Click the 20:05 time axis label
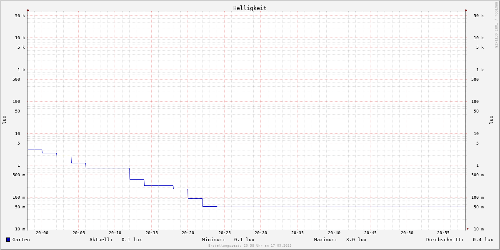 click(79, 233)
